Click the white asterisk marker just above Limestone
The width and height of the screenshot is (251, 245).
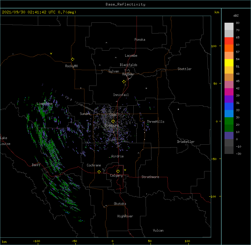click(x=45, y=101)
